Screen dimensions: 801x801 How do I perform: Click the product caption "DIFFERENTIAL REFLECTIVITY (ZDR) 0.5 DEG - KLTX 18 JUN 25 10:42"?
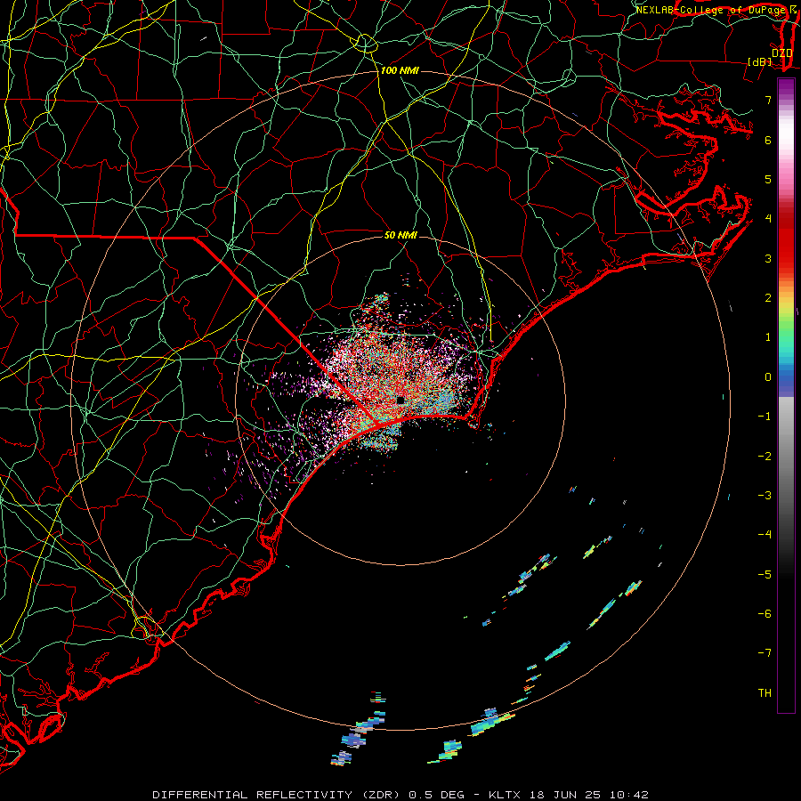tap(400, 795)
